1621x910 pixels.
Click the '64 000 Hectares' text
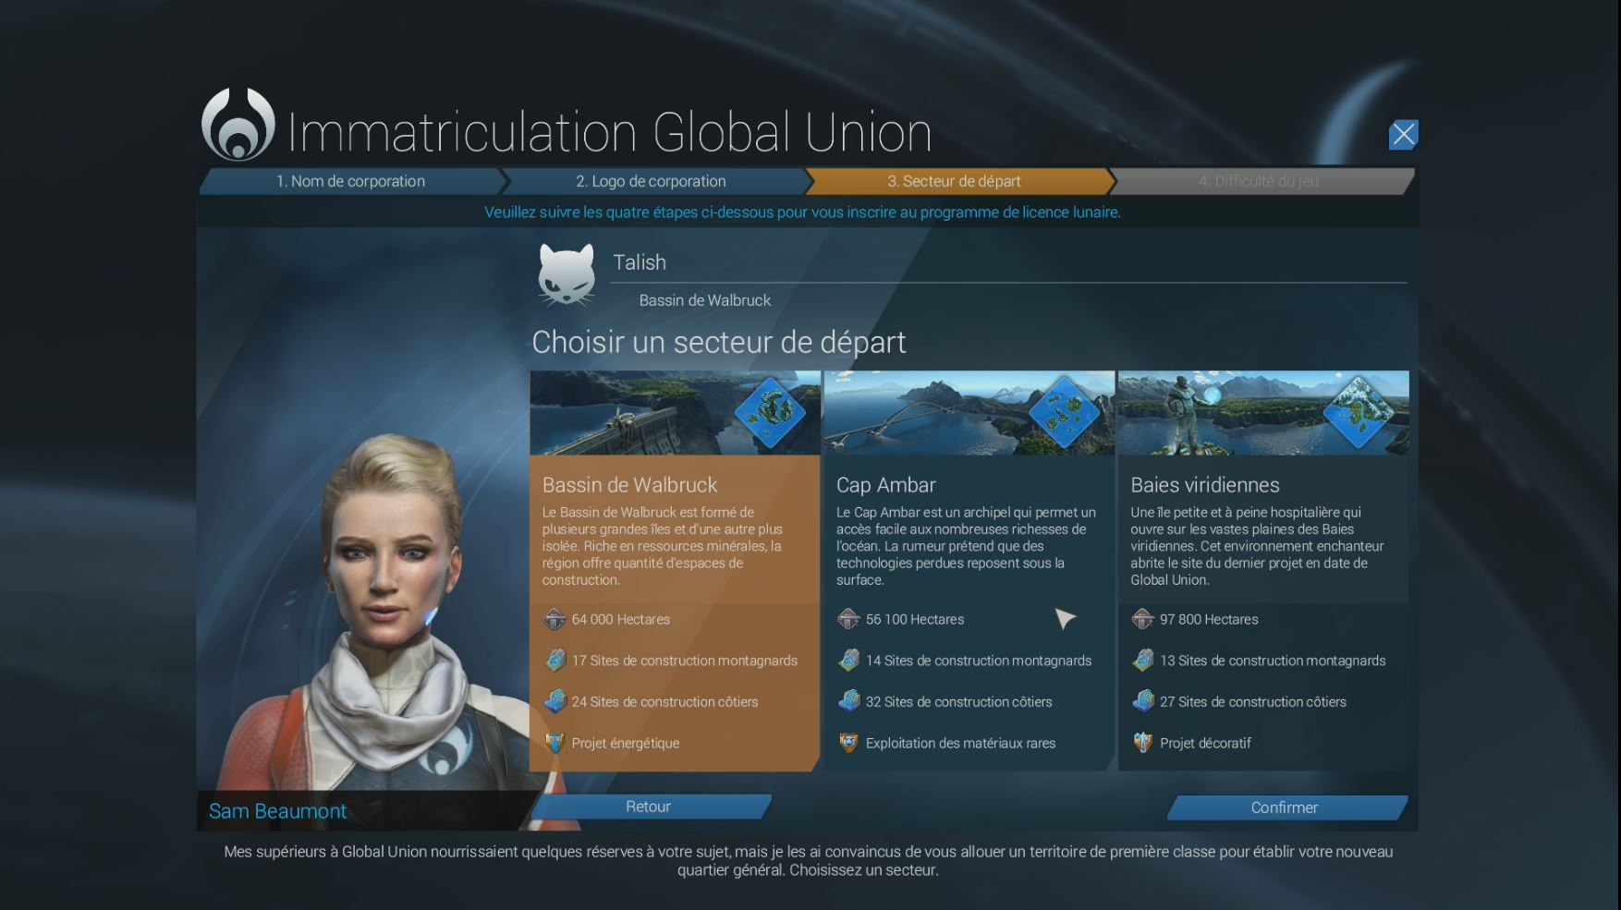[x=620, y=619]
